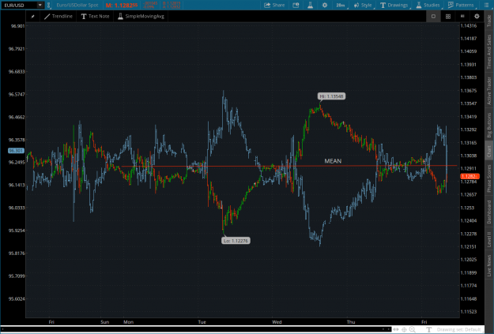Click the MEAN text note label
The width and height of the screenshot is (494, 334).
[x=333, y=161]
